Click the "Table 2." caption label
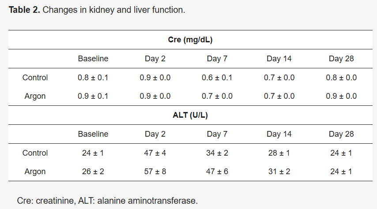 click(x=25, y=10)
